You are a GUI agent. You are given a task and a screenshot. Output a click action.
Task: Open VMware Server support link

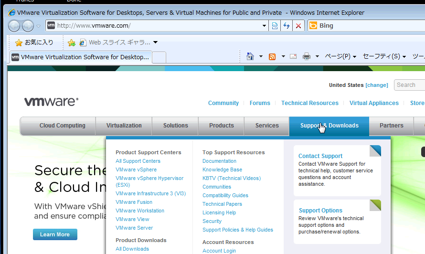pyautogui.click(x=134, y=228)
